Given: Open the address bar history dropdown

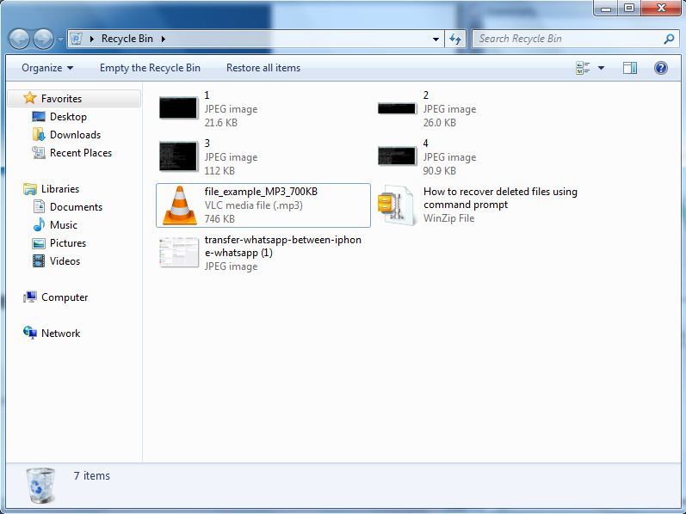Looking at the screenshot, I should click(436, 39).
